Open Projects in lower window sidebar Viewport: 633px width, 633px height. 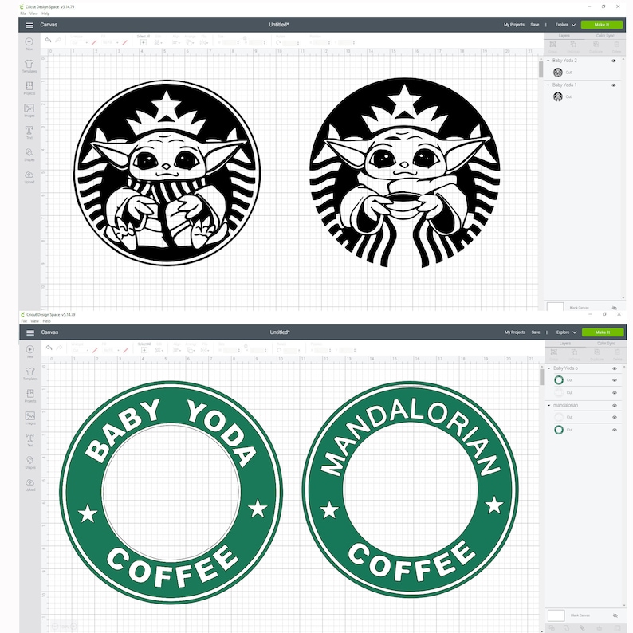pos(29,395)
